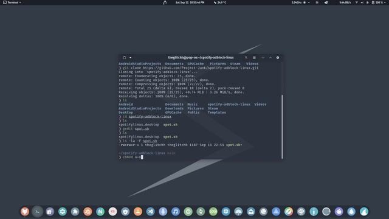
Task: Open the purple hand icon in dock
Action: tap(339, 212)
